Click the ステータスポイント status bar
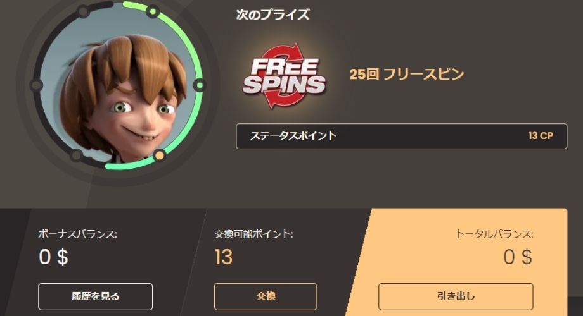The width and height of the screenshot is (583, 316). coord(402,136)
